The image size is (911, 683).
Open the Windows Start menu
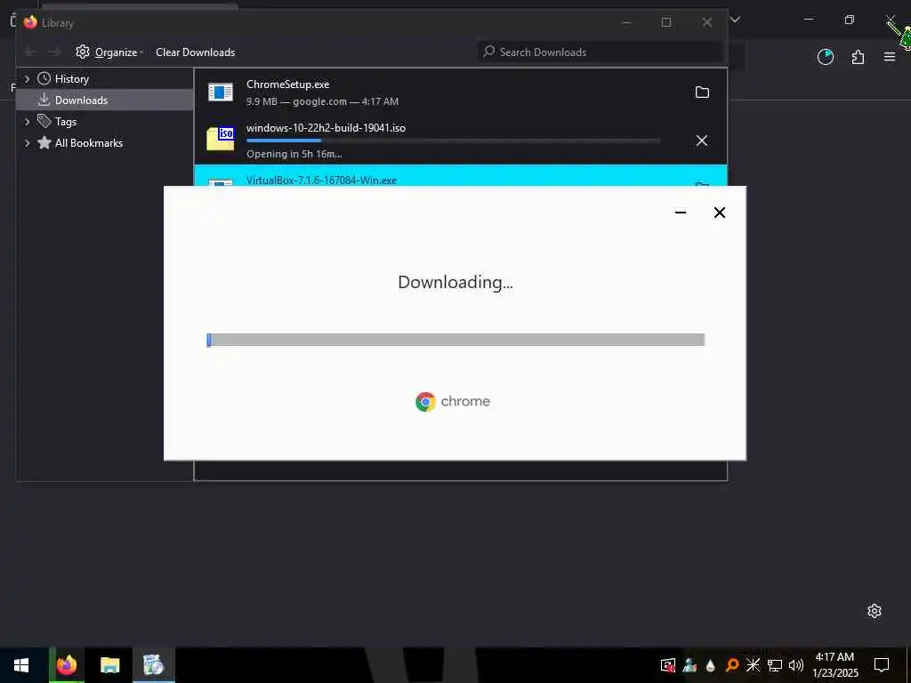pyautogui.click(x=21, y=665)
